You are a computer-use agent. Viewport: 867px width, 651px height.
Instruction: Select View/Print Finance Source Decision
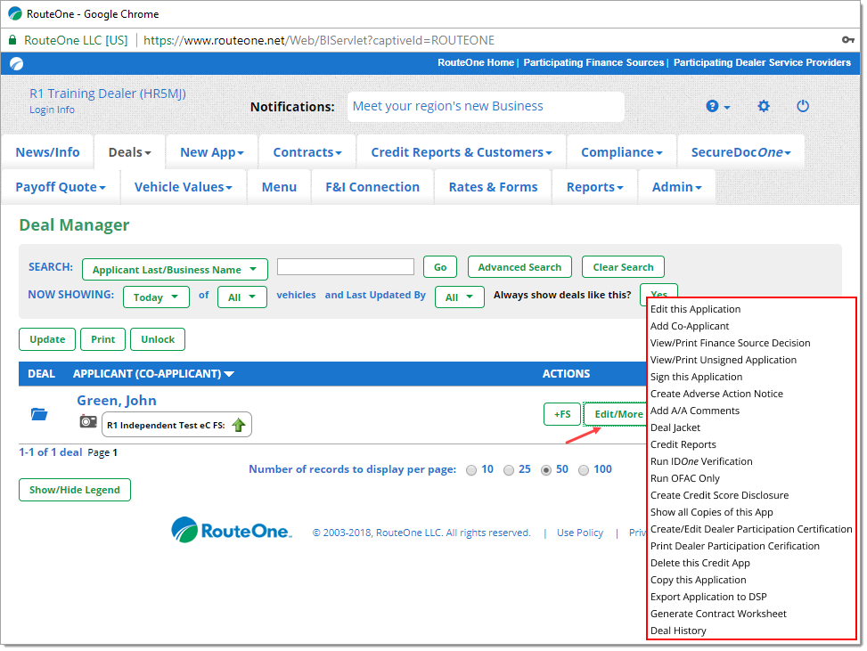pos(730,343)
